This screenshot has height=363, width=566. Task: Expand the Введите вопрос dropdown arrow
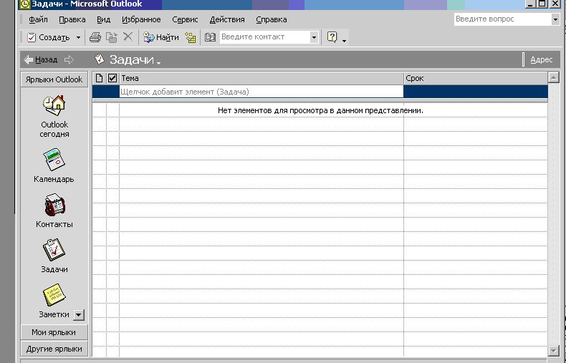[555, 19]
